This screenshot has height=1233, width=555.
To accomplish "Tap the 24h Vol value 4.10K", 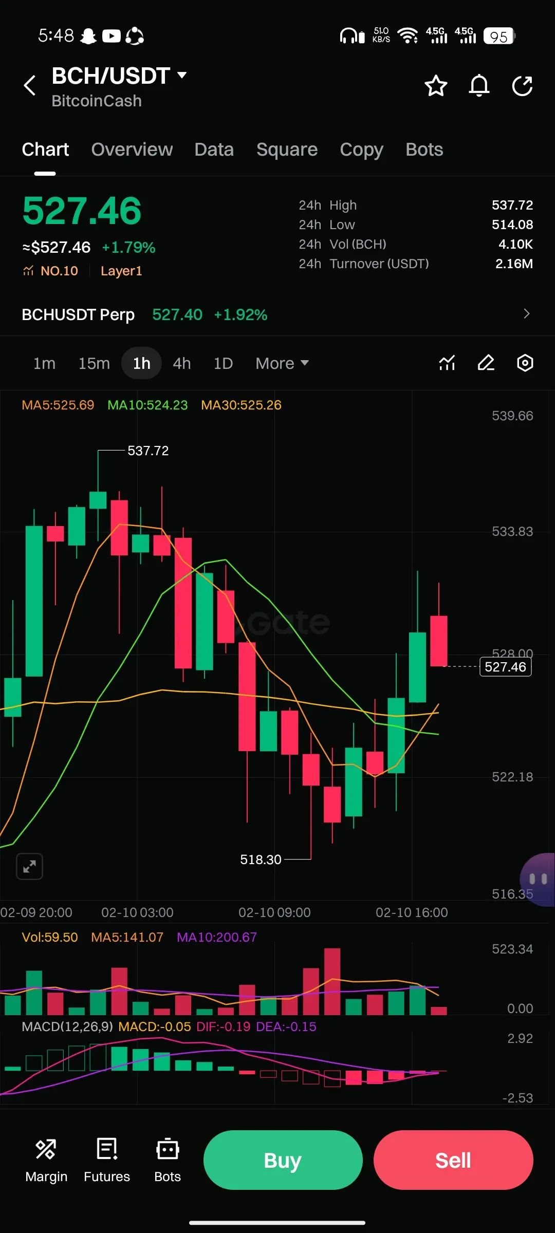I will click(515, 244).
